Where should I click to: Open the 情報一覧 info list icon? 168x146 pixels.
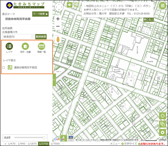point(41,46)
